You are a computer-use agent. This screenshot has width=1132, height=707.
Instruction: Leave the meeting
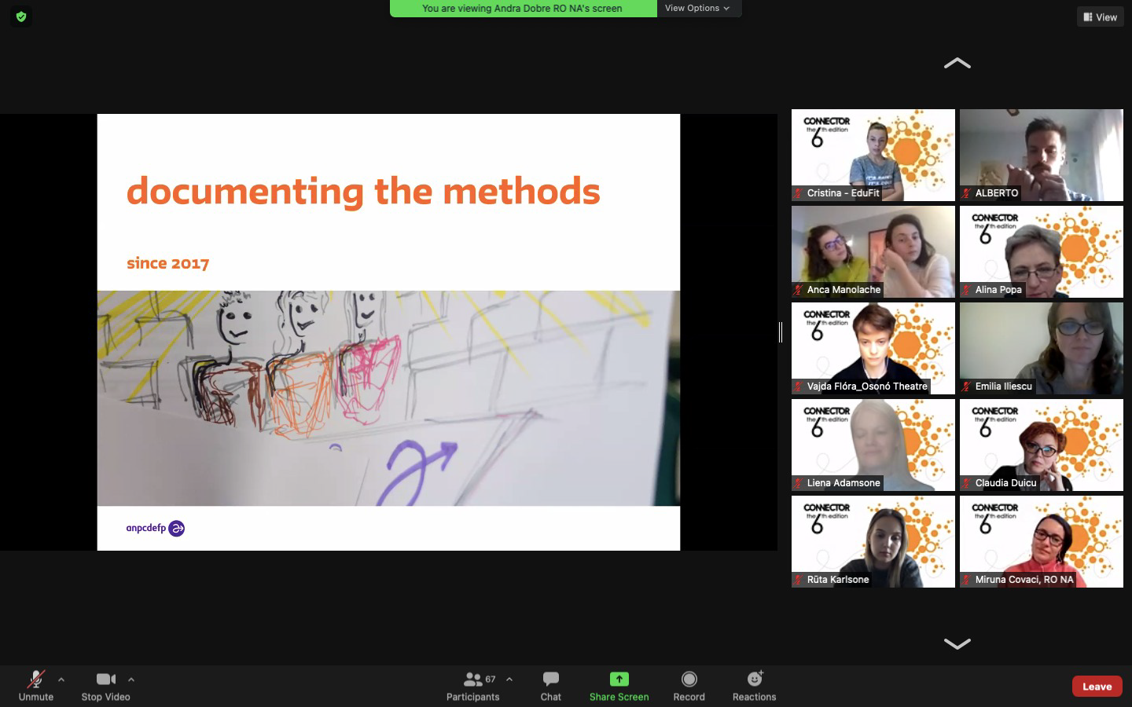1097,686
